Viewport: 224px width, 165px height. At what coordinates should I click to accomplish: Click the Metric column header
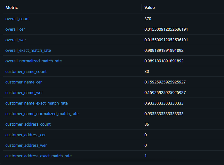click(x=12, y=7)
